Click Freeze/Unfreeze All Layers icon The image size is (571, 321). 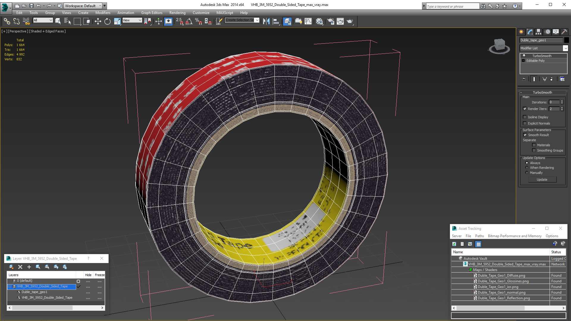tap(65, 267)
